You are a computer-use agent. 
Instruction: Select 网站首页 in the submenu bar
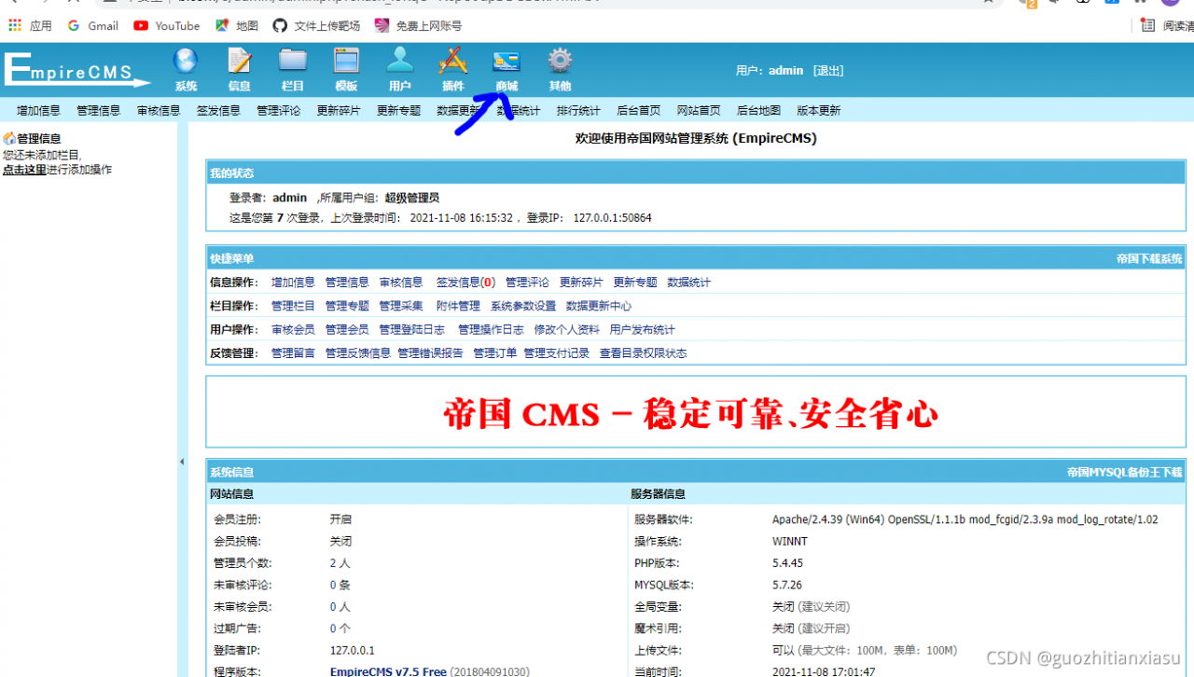(699, 110)
